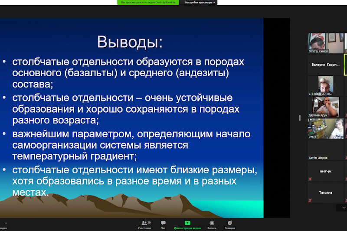Open the Чат chat panel
This screenshot has height=231, width=347.
(163, 224)
